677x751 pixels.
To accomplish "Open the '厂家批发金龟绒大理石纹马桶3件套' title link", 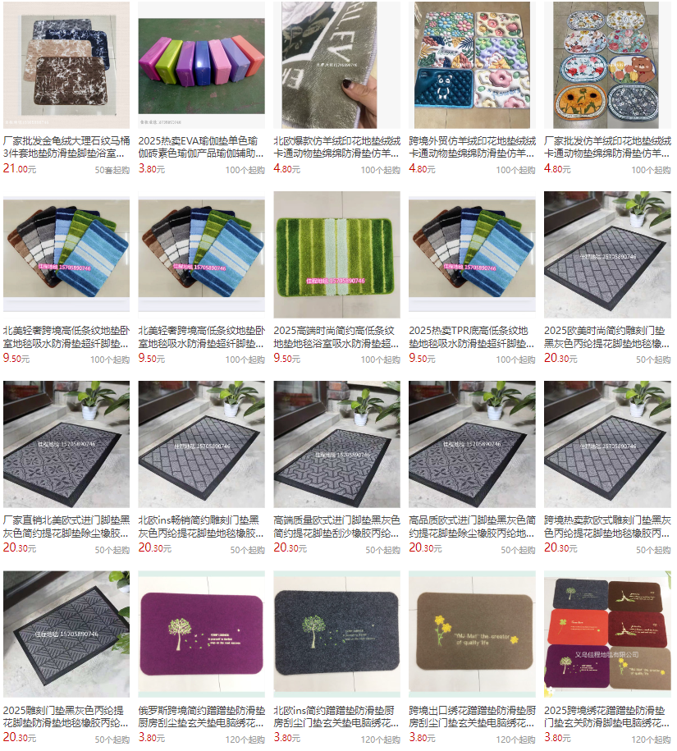I will pyautogui.click(x=66, y=147).
